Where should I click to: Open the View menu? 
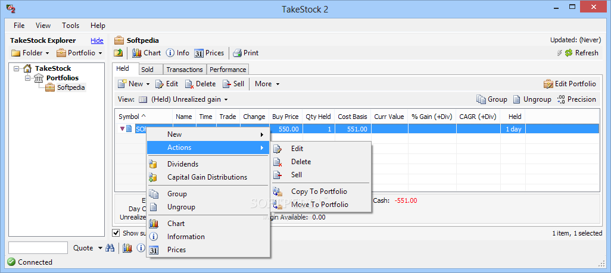(x=43, y=26)
